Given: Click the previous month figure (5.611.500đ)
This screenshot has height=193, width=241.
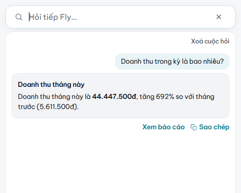Looking at the screenshot, I should 57,107.
